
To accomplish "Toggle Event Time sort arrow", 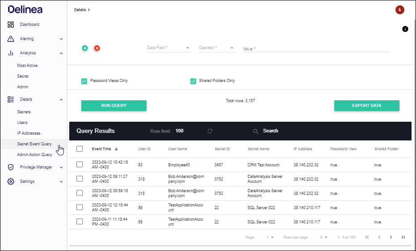I will [x=116, y=149].
